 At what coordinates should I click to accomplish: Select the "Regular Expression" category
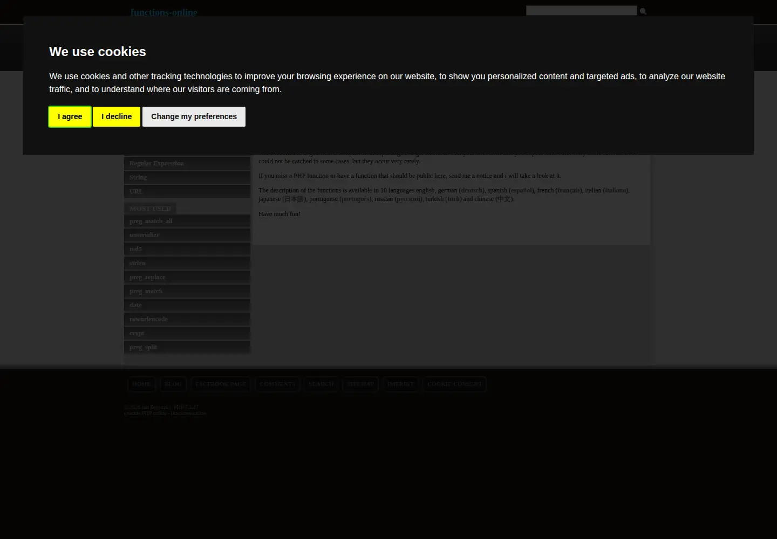coord(187,163)
